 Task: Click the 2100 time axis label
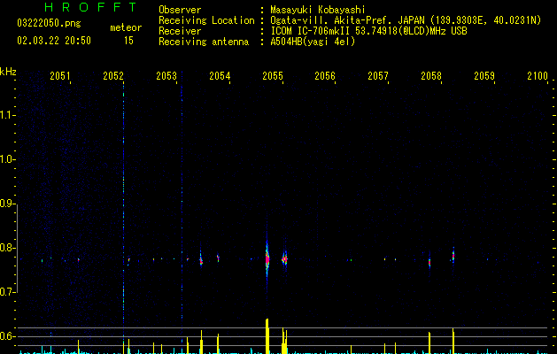[538, 76]
